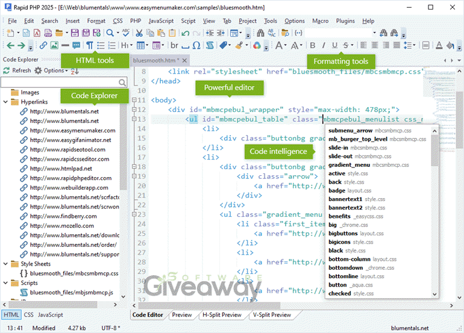Open the PHP menu
This screenshot has width=464, height=333.
pyautogui.click(x=136, y=21)
